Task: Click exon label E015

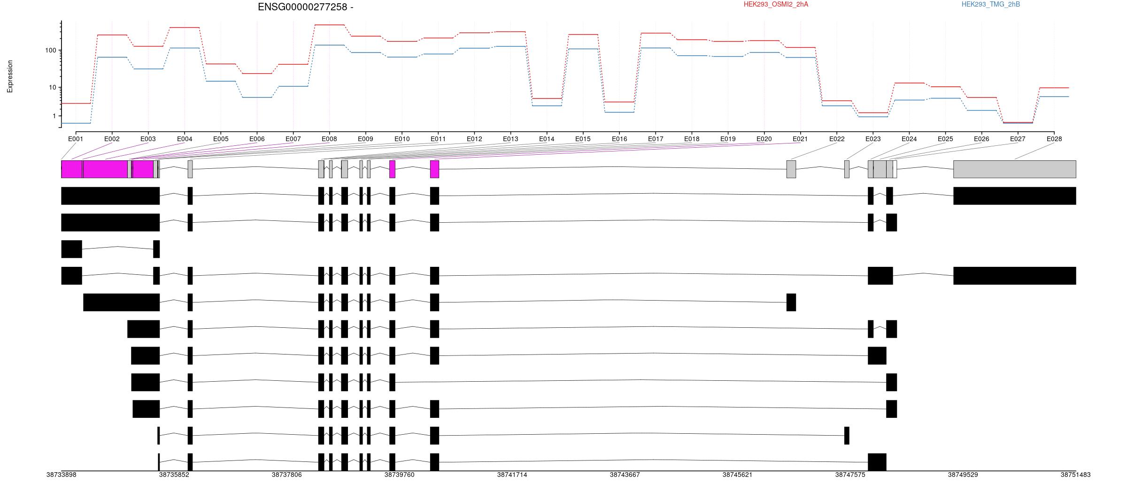Action: 583,139
